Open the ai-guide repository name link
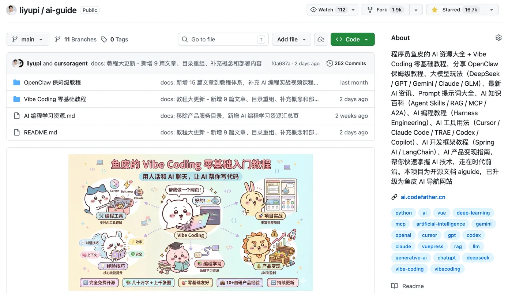The height and width of the screenshot is (294, 512). 61,10
